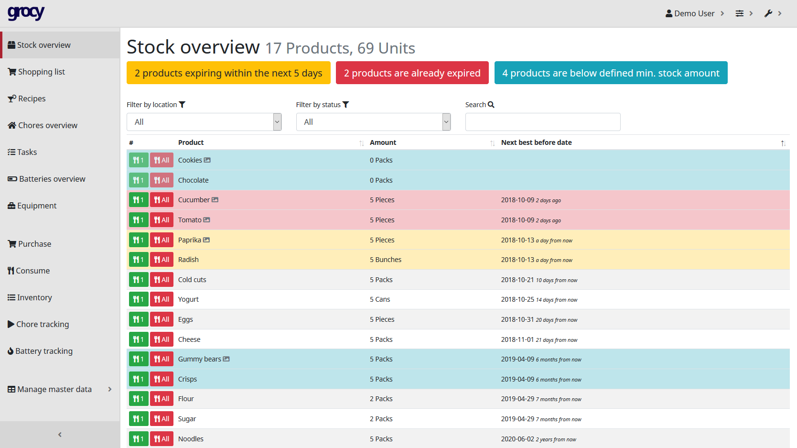Collapse the sidebar with bottom arrow
This screenshot has width=797, height=448.
tap(60, 435)
